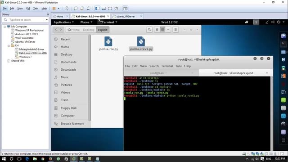
Task: Click Send Ctrl+Alt+Del toolbar icon
Action: (x=67, y=9)
